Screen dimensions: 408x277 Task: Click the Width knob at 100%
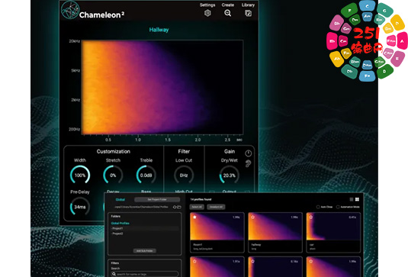click(80, 176)
